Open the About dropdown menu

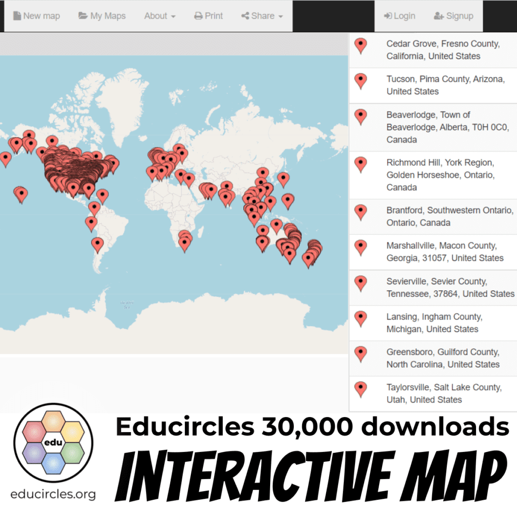160,16
